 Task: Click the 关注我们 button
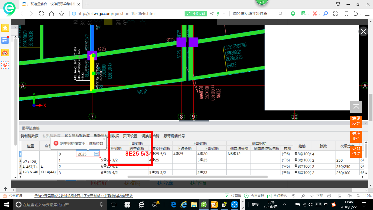click(356, 136)
